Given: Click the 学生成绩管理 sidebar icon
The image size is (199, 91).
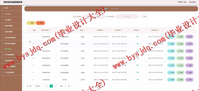Looking at the screenshot, I should [3, 55].
